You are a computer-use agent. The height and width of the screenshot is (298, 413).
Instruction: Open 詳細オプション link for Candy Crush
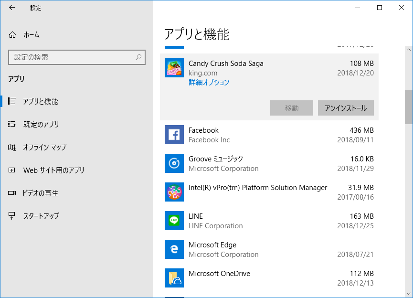coord(209,82)
